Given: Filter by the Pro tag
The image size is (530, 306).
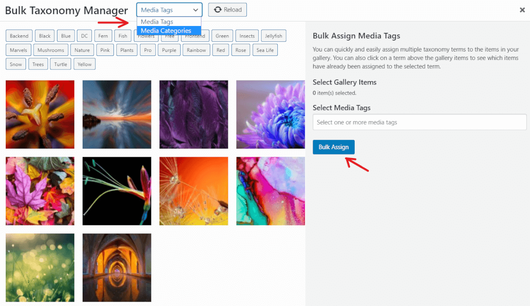Looking at the screenshot, I should [x=148, y=50].
